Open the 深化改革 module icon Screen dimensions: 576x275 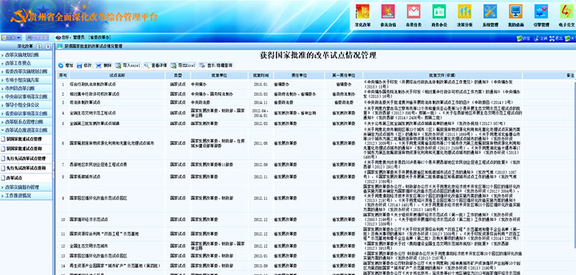pyautogui.click(x=362, y=12)
